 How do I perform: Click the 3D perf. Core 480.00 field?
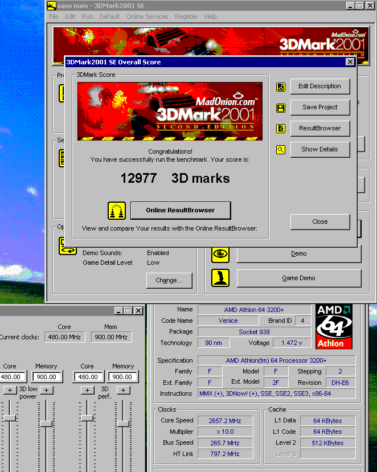click(88, 377)
